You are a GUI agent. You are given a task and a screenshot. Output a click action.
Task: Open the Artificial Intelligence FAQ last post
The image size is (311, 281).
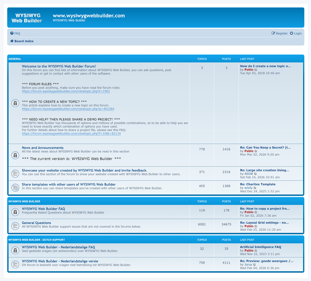(x=260, y=247)
